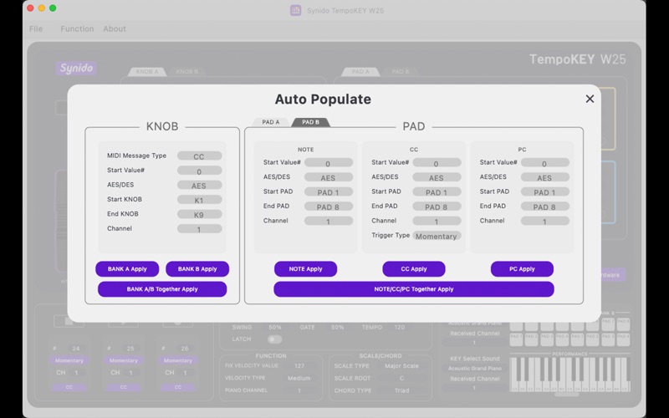Click BANK B Apply button
Screen dimensions: 669x418
pos(197,269)
